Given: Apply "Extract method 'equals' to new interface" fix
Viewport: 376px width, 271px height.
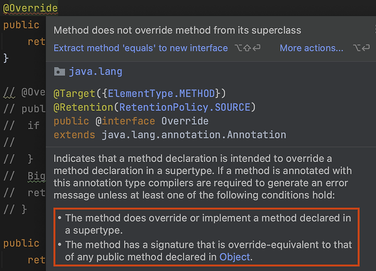Looking at the screenshot, I should coord(141,48).
